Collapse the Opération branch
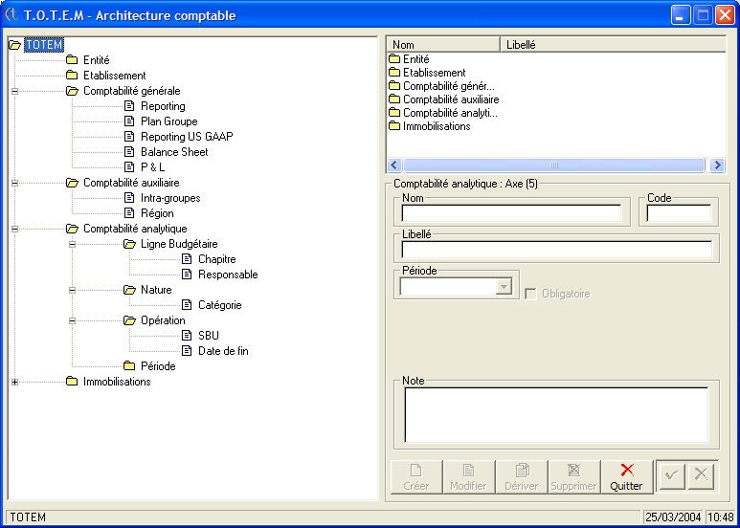The image size is (740, 528). click(72, 320)
